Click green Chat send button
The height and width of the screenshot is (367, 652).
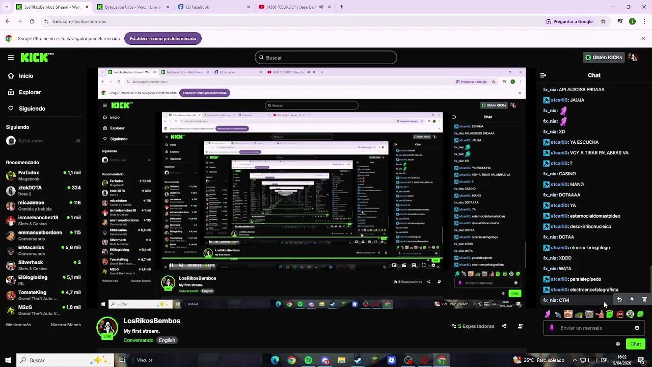[635, 344]
